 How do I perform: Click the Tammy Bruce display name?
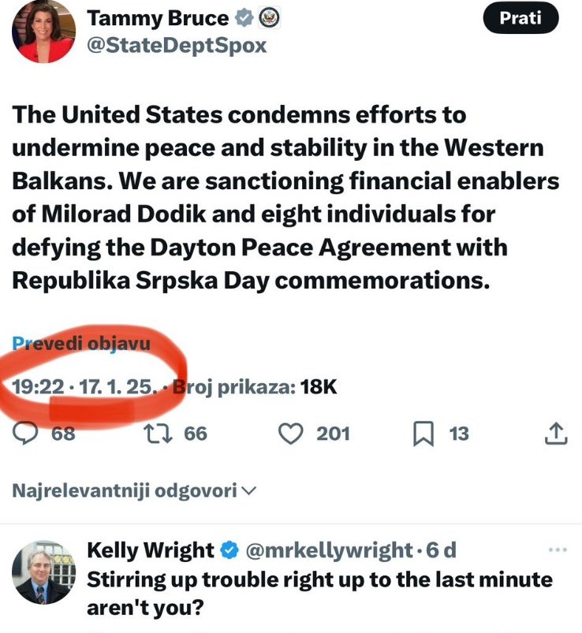click(x=158, y=18)
